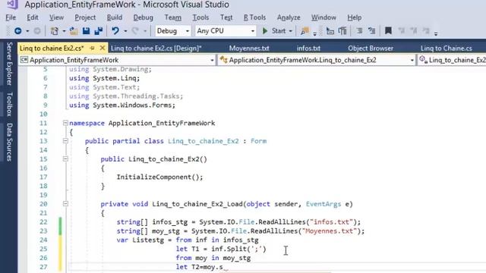Uncomment the selected lines icon

point(371,30)
